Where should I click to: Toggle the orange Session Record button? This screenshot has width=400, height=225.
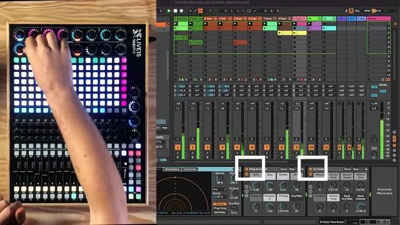click(x=201, y=11)
